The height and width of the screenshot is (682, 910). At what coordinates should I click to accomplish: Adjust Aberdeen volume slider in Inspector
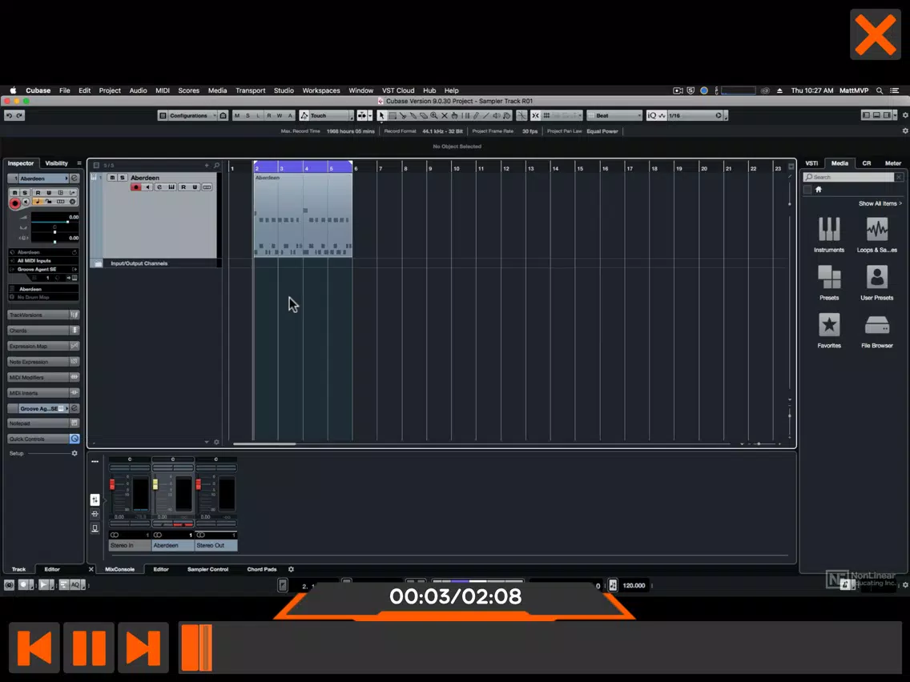point(54,222)
